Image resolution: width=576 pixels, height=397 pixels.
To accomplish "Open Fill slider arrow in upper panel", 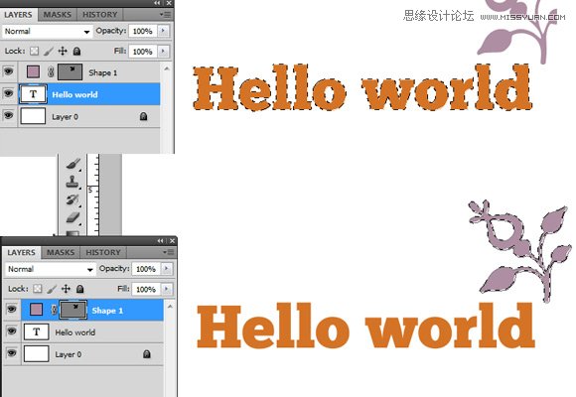I will pos(163,51).
